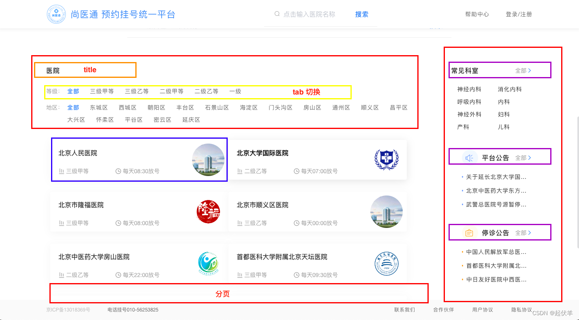This screenshot has width=579, height=320.
Task: Filter hospitals by 二级甲等
Action: (x=171, y=91)
